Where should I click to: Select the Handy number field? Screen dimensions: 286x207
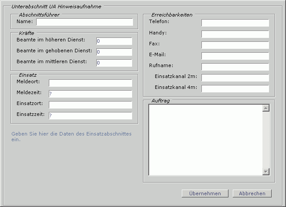[235, 34]
